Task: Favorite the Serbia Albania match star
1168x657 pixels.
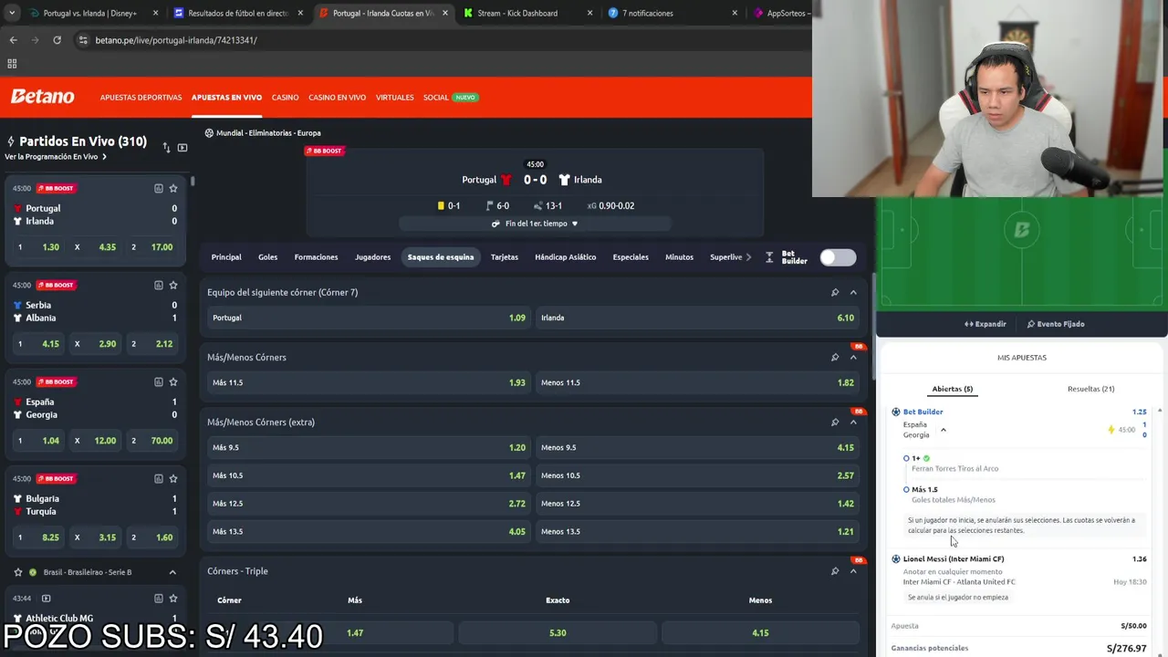Action: click(173, 285)
